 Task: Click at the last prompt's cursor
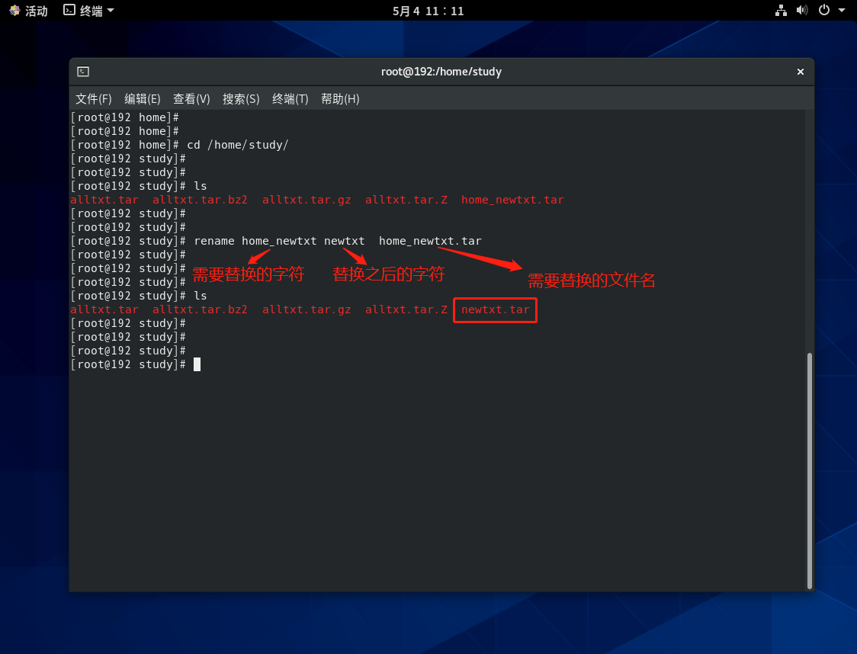tap(197, 364)
